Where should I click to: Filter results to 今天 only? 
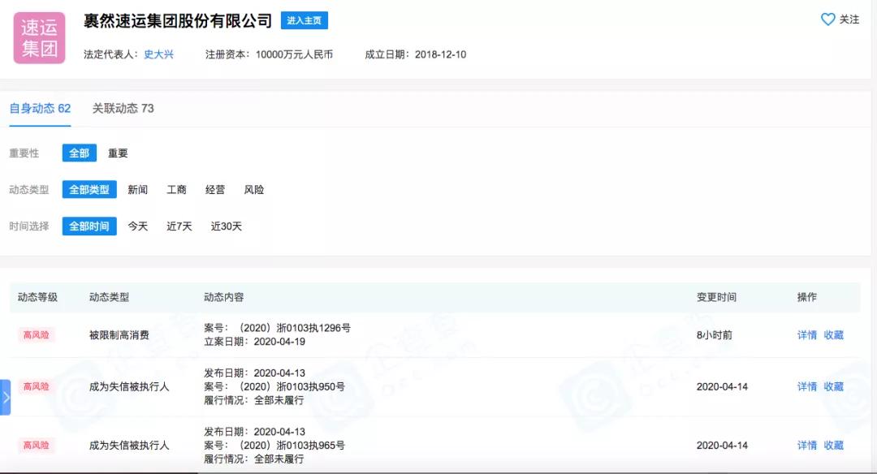[x=137, y=226]
